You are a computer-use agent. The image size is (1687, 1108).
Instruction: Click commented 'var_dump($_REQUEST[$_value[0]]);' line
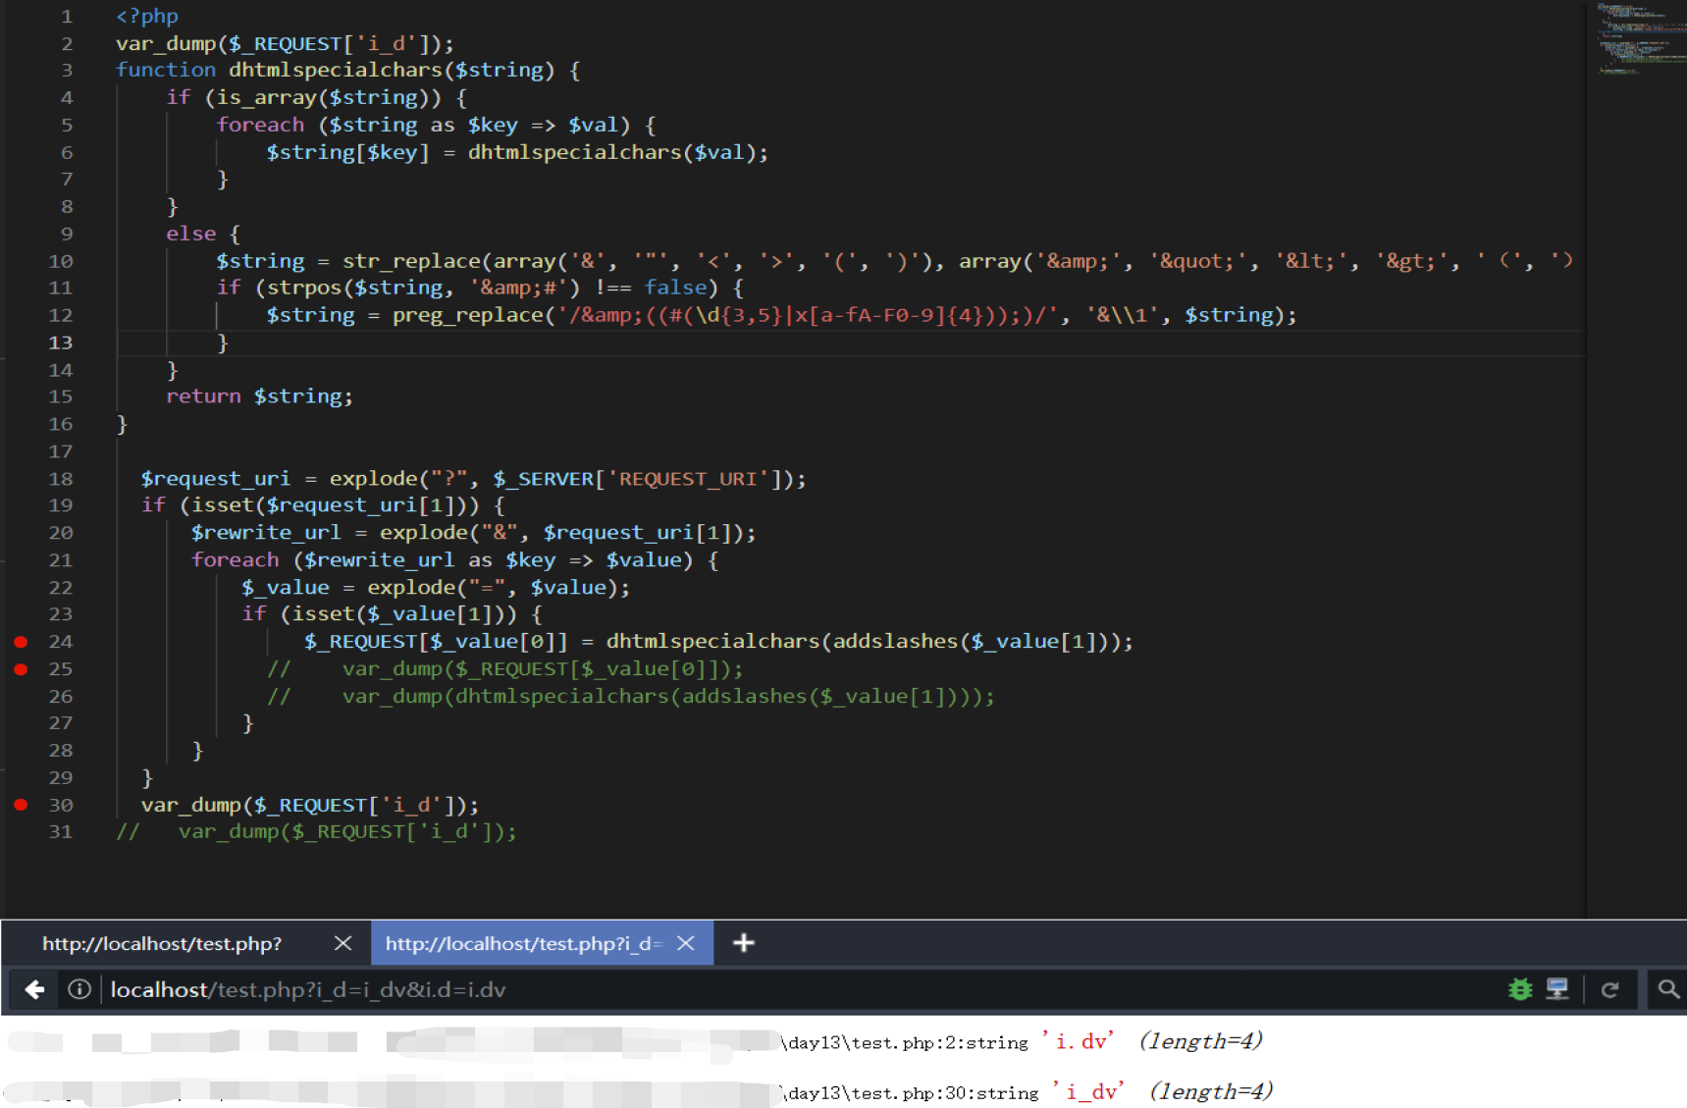pos(505,669)
